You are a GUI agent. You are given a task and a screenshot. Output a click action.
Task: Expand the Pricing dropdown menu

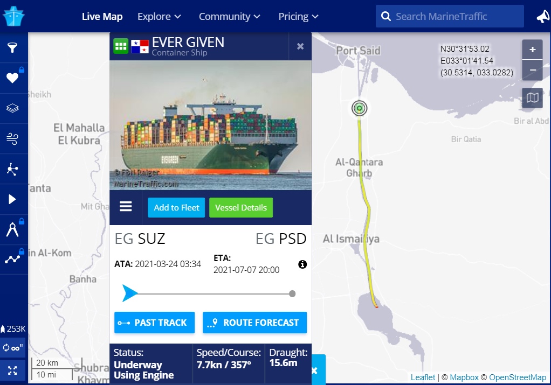click(x=298, y=17)
